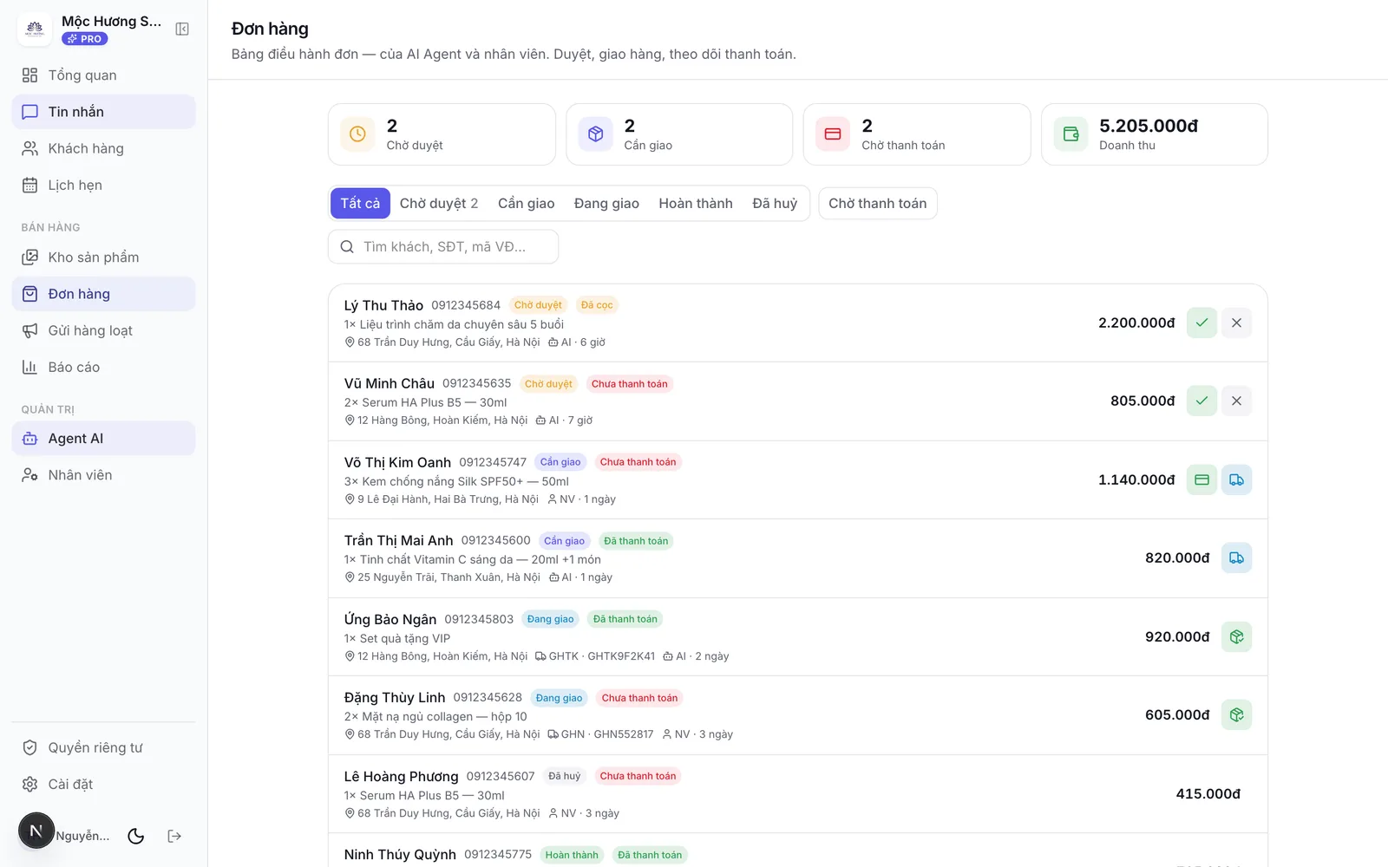
Task: Ship Trần Thị Mai Anh order
Action: (1236, 557)
